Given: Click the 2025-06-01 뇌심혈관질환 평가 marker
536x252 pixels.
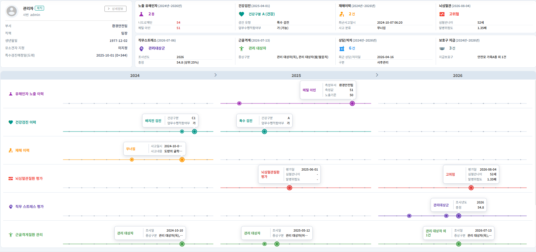Looking at the screenshot, I should coord(289,188).
